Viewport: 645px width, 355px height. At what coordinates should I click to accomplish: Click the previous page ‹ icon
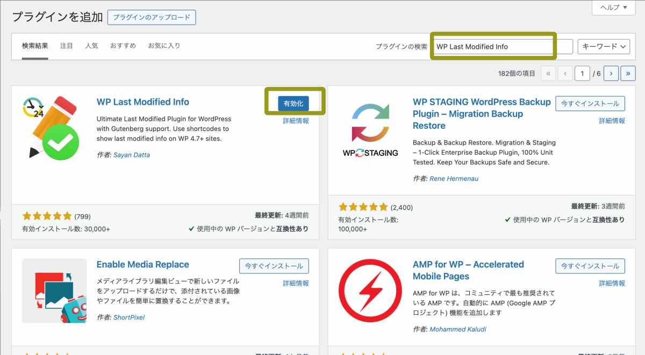click(565, 73)
